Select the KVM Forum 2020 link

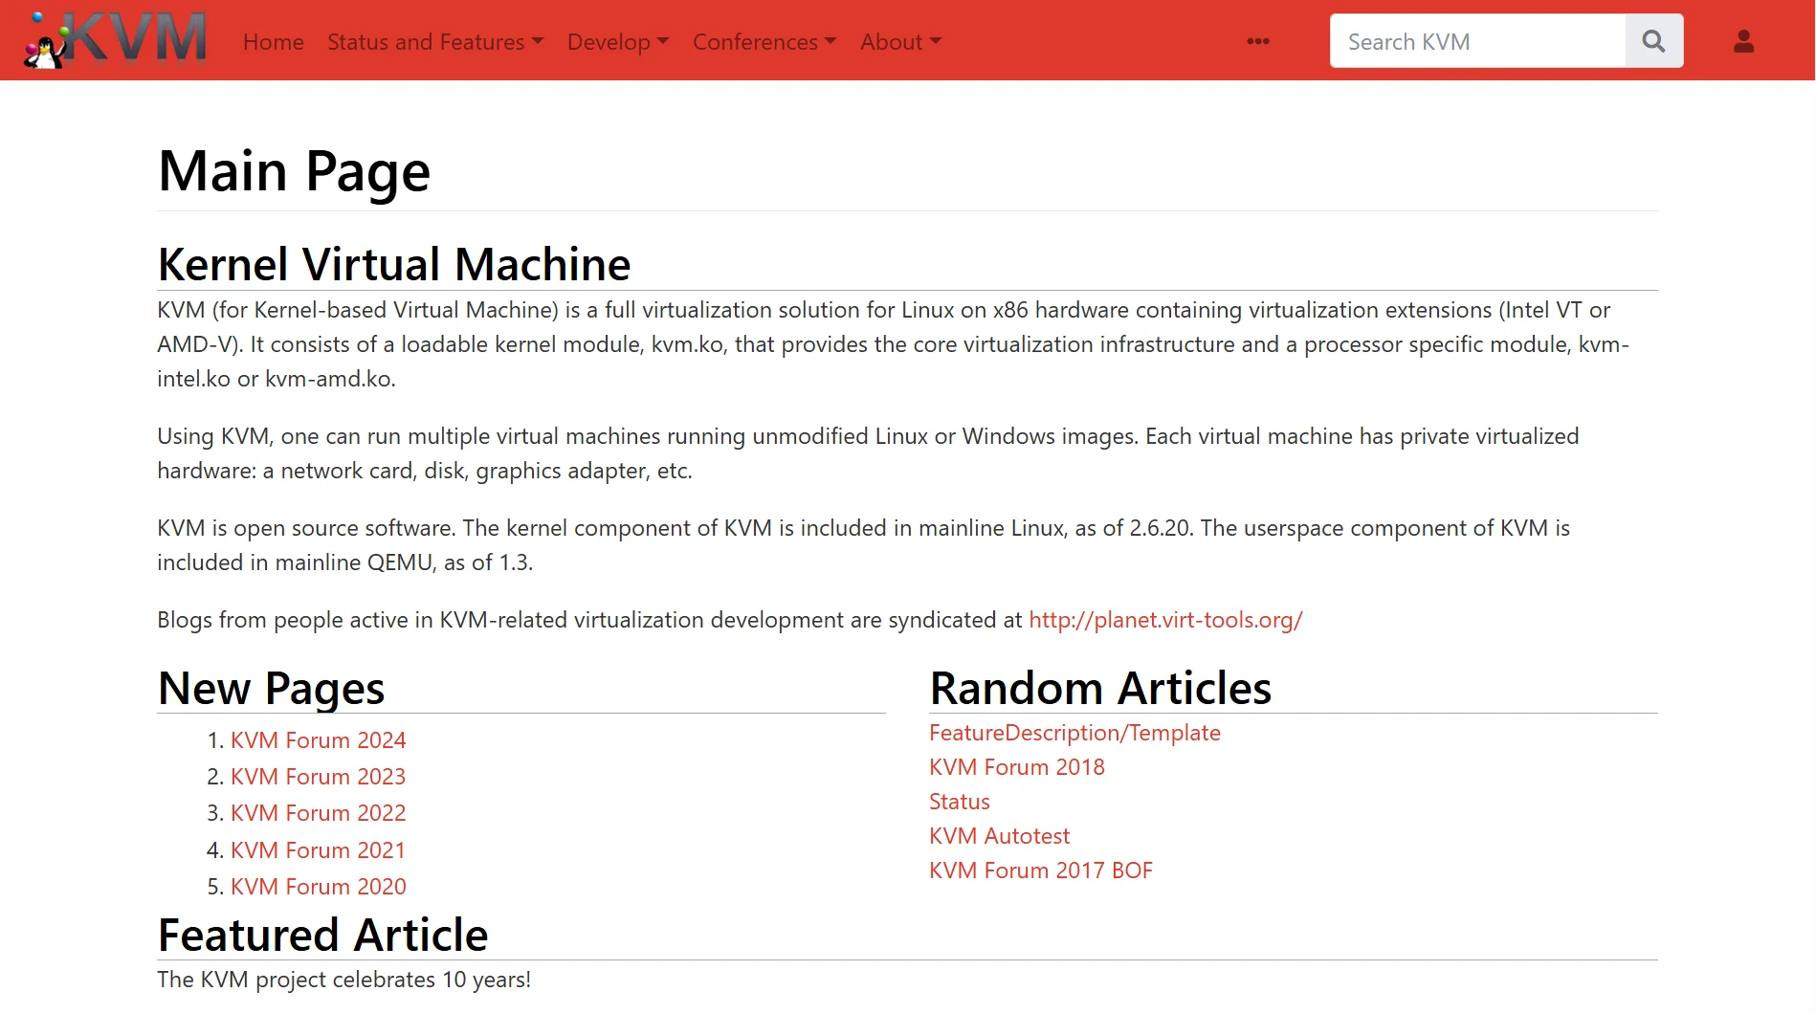319,887
